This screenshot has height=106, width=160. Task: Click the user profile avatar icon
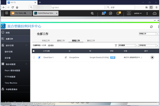point(129,13)
